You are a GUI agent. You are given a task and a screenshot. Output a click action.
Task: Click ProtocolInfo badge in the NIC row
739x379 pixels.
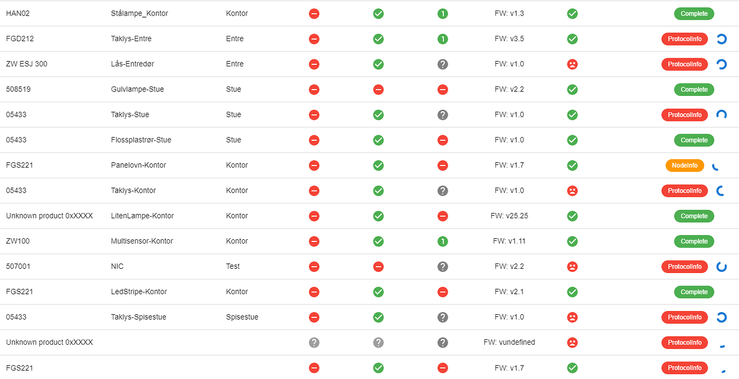click(684, 267)
